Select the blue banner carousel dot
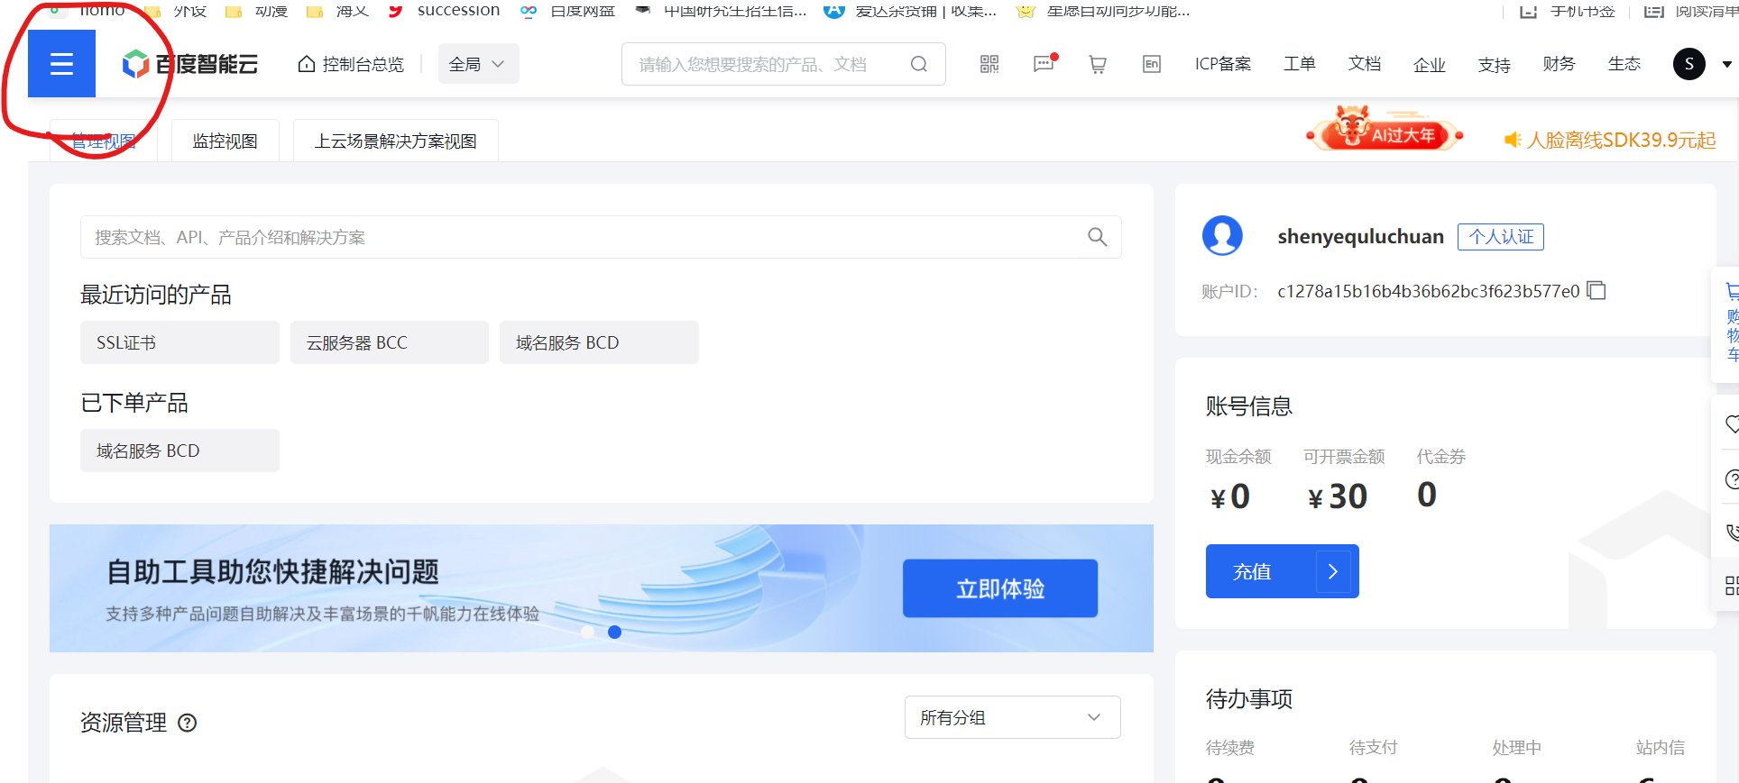This screenshot has width=1739, height=783. pos(615,633)
